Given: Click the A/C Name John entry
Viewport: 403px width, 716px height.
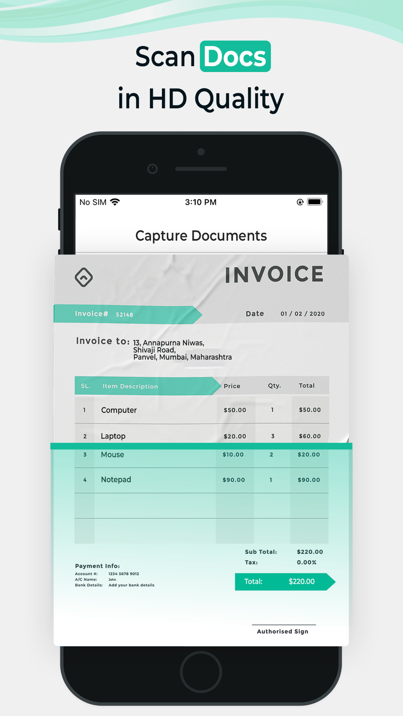Looking at the screenshot, I should 96,579.
